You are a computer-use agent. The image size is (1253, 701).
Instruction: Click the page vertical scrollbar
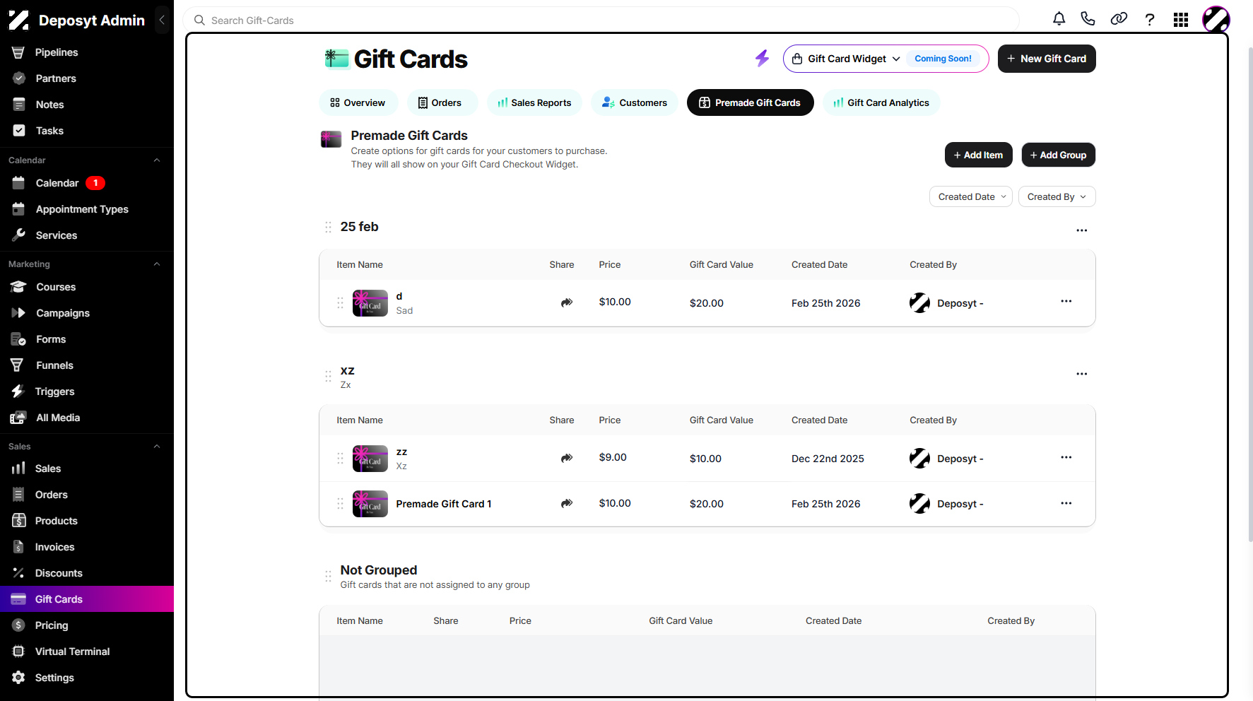[x=1250, y=295]
